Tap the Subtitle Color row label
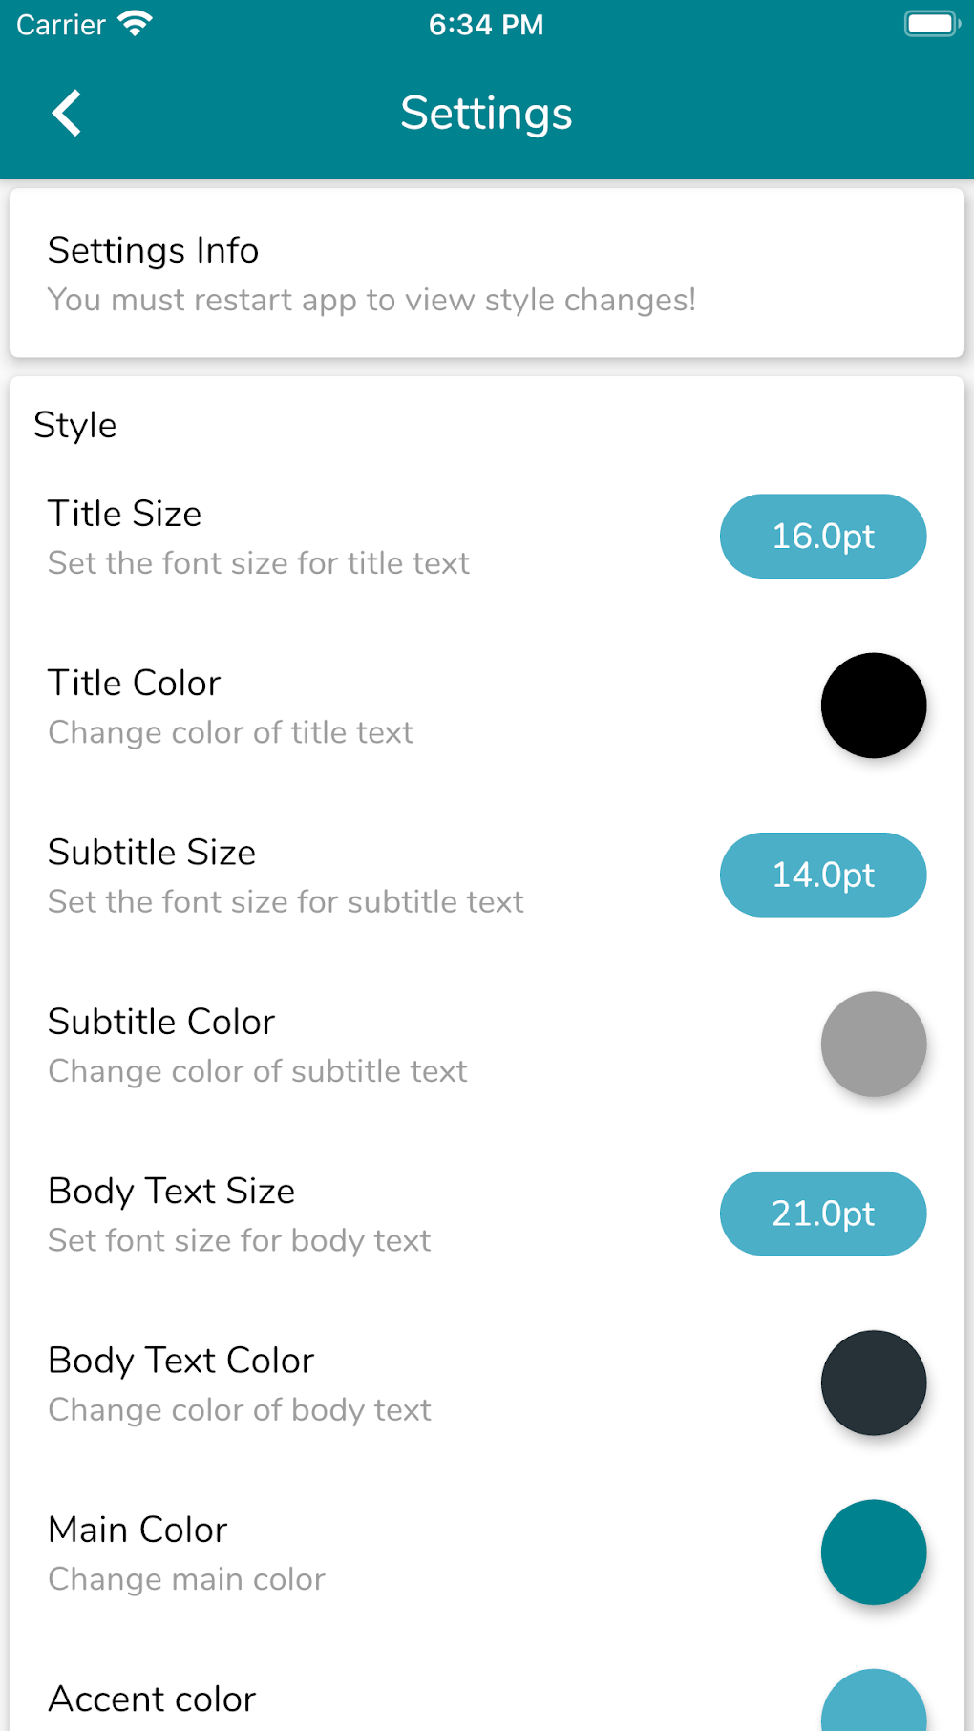Viewport: 974px width, 1731px height. click(x=161, y=1022)
